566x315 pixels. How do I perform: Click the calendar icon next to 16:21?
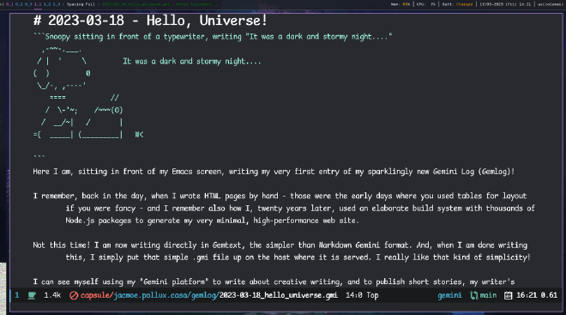(508, 295)
